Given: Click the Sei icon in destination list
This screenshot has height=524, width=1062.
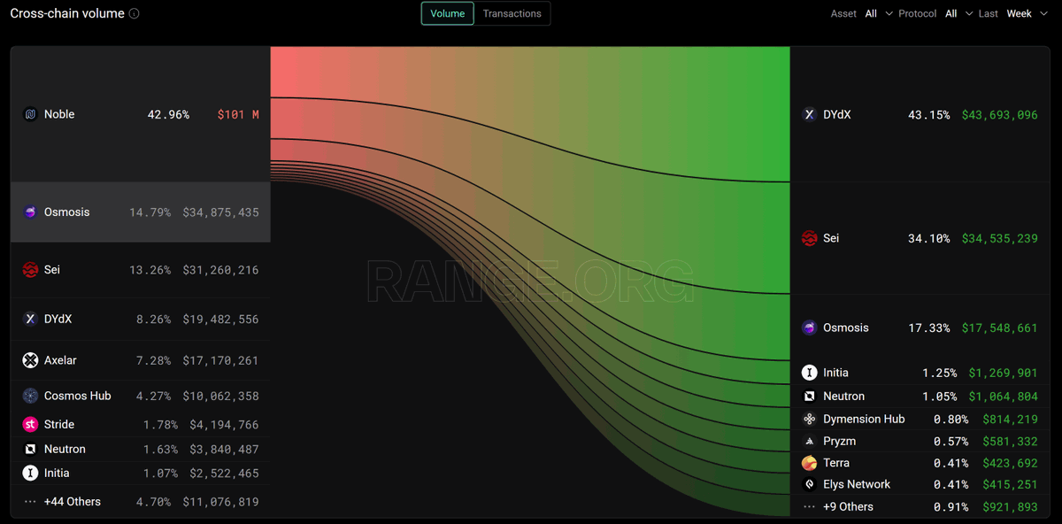Looking at the screenshot, I should pos(809,238).
